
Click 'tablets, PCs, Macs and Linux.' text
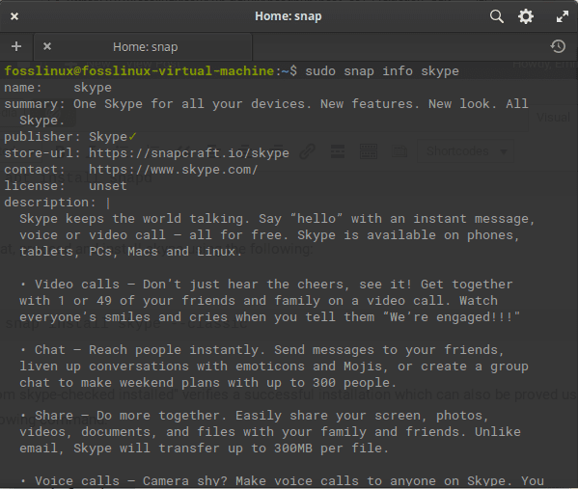(131, 252)
